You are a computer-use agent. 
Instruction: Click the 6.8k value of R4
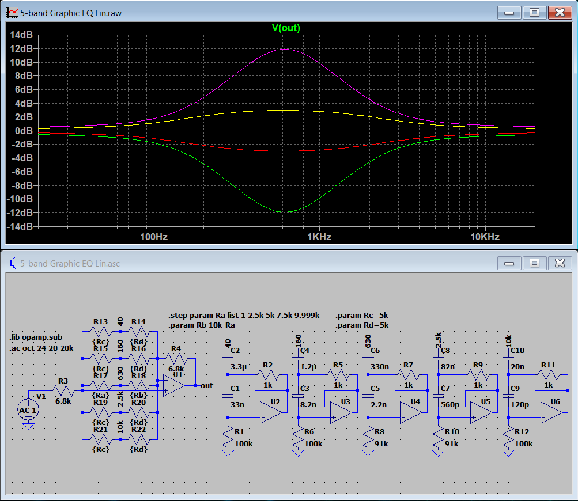click(x=176, y=369)
